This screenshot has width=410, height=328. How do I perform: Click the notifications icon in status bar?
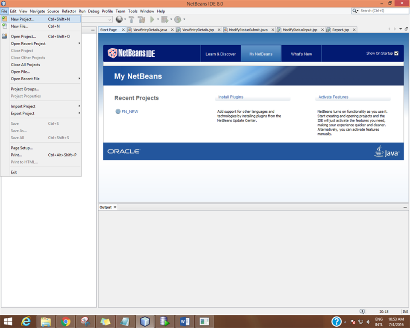362,311
